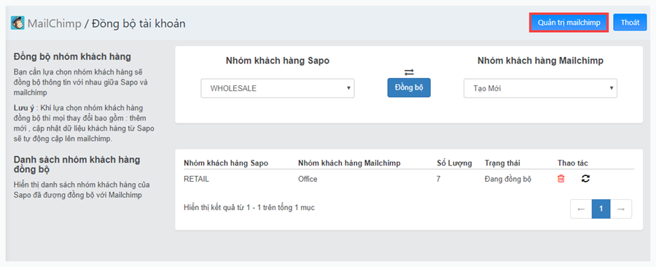Click the blue Đồng bộ button

[x=409, y=88]
